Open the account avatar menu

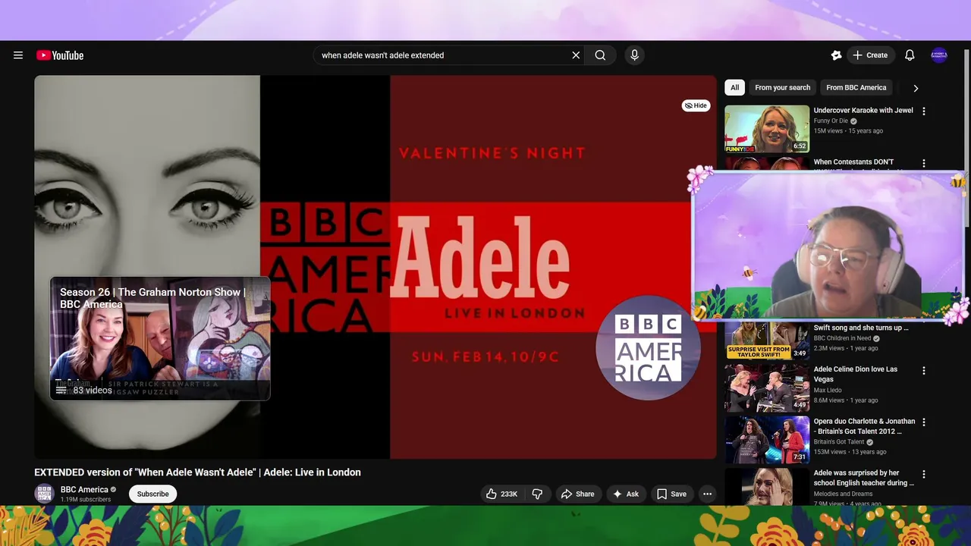tap(939, 55)
